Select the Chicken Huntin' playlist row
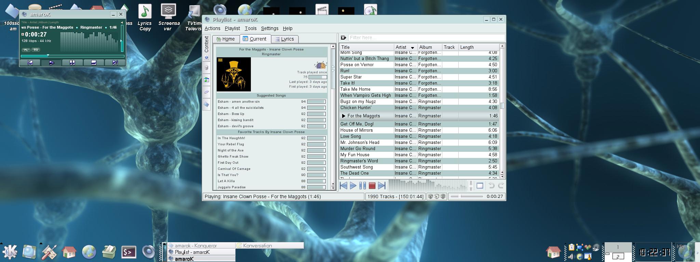This screenshot has height=262, width=700. (x=419, y=107)
